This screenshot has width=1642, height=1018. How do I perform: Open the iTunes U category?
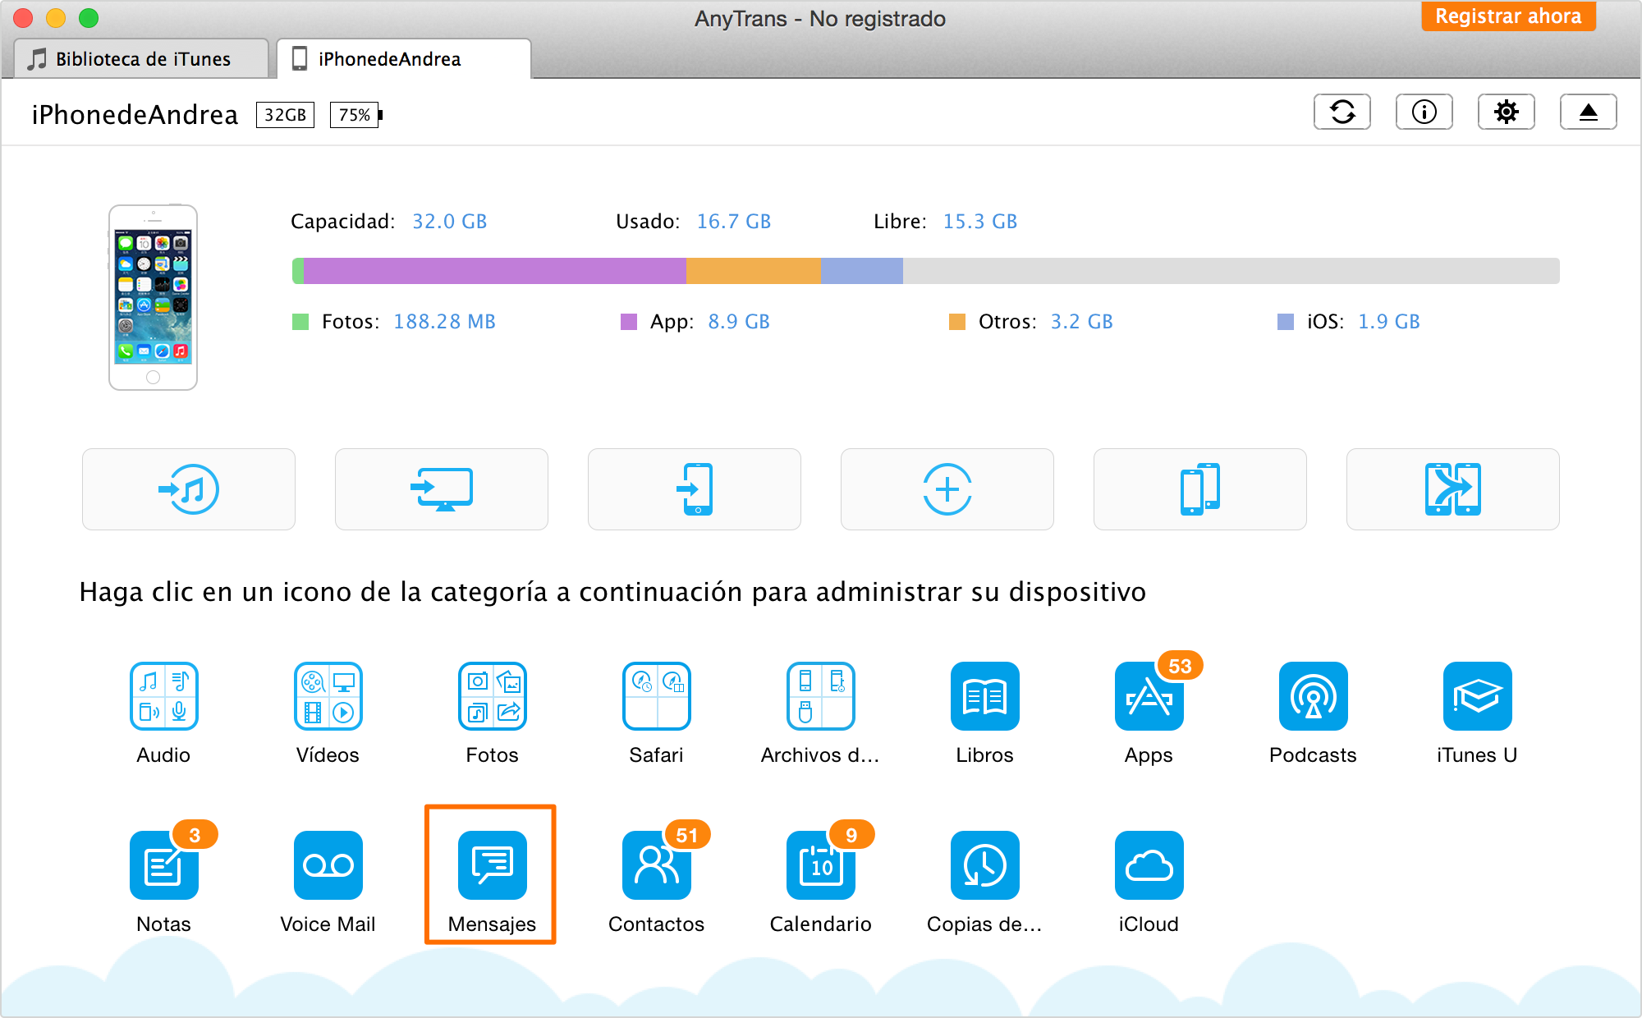[x=1478, y=696]
